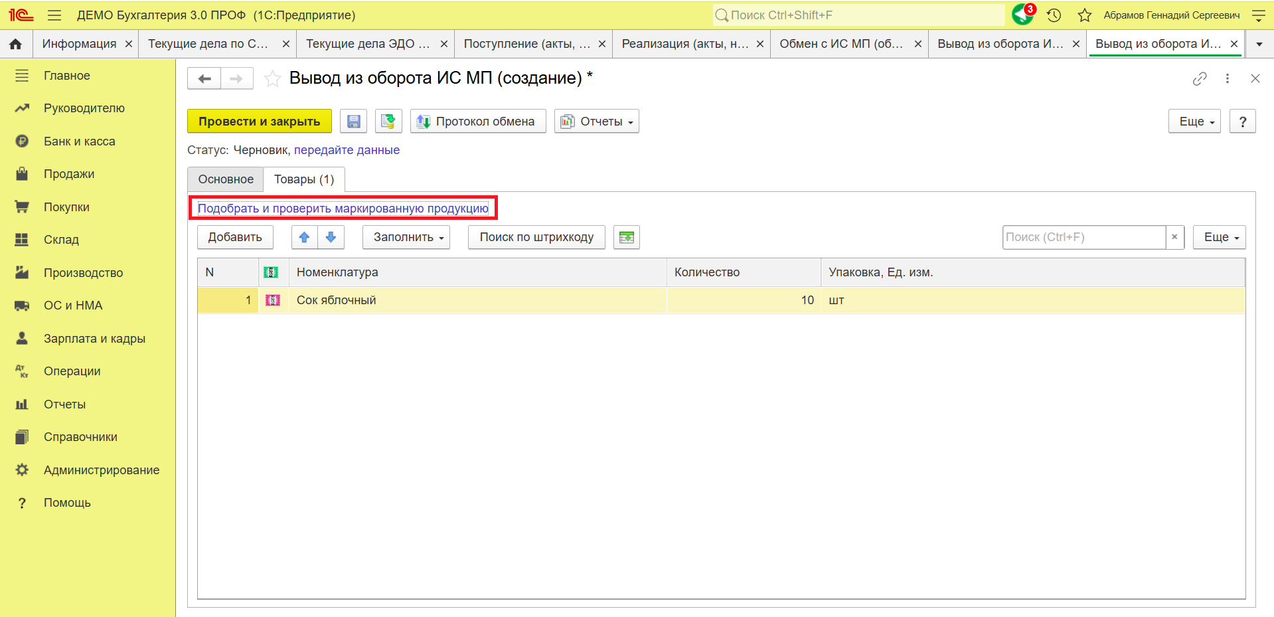Open the Покупки section

click(x=88, y=207)
